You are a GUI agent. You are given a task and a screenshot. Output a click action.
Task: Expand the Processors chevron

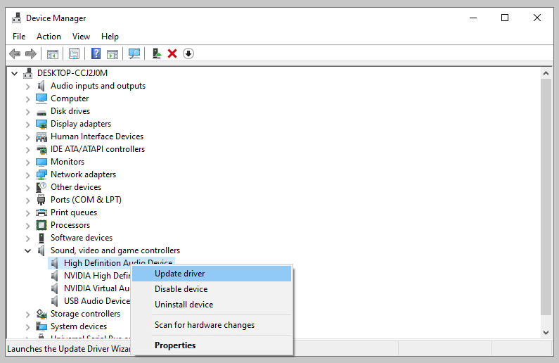28,226
